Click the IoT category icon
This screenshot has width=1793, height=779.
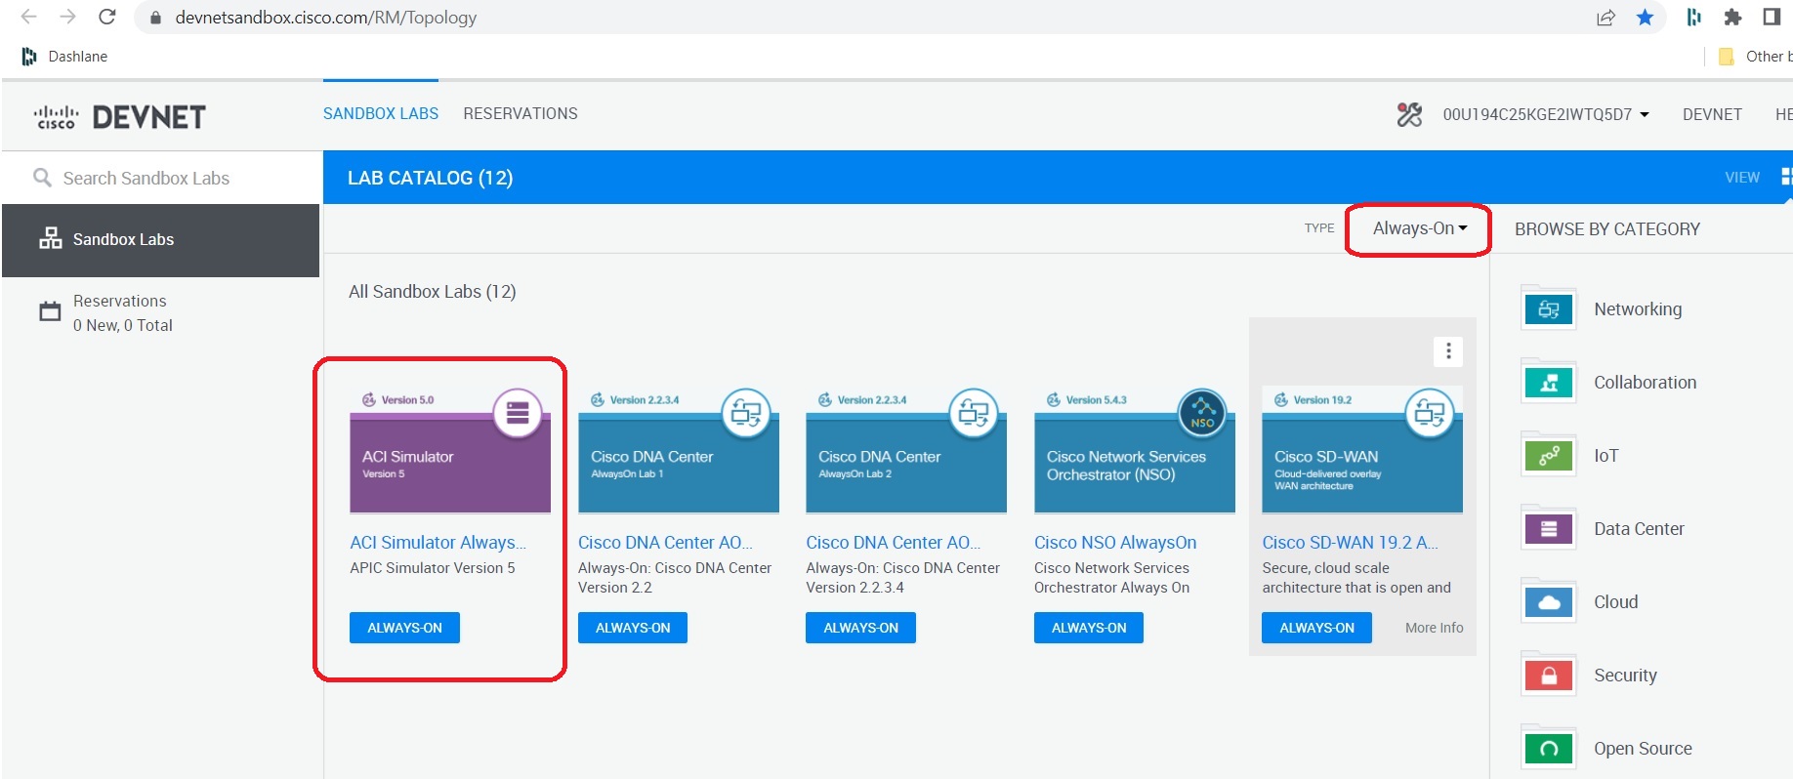1549,456
